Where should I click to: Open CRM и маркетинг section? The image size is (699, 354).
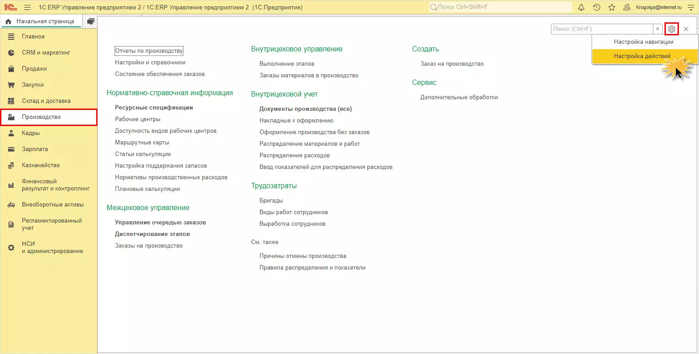pyautogui.click(x=49, y=53)
